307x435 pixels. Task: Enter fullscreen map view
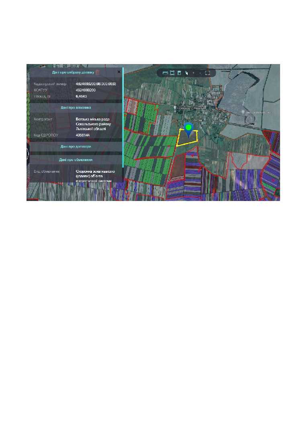(208, 73)
